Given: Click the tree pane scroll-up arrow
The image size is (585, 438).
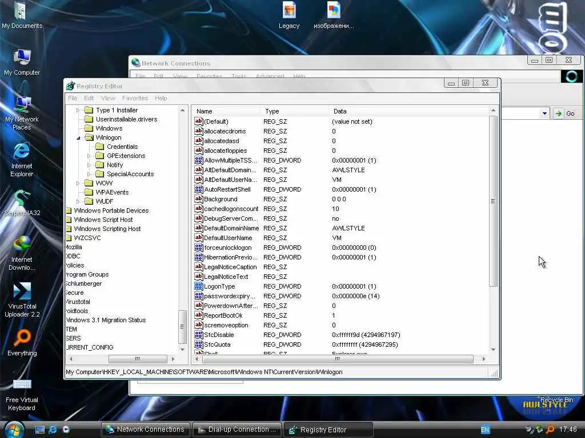Looking at the screenshot, I should tap(182, 111).
